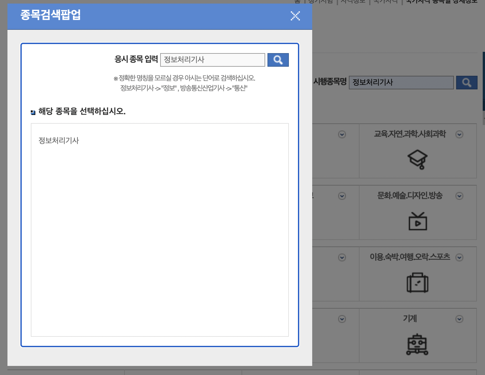
Task: Expand the hidden category left of 교육.자연.과학.사회과학
Action: click(342, 134)
